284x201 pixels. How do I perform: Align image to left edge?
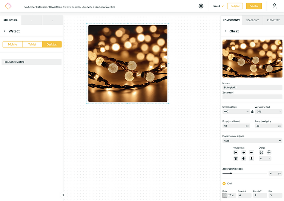[x=236, y=152]
